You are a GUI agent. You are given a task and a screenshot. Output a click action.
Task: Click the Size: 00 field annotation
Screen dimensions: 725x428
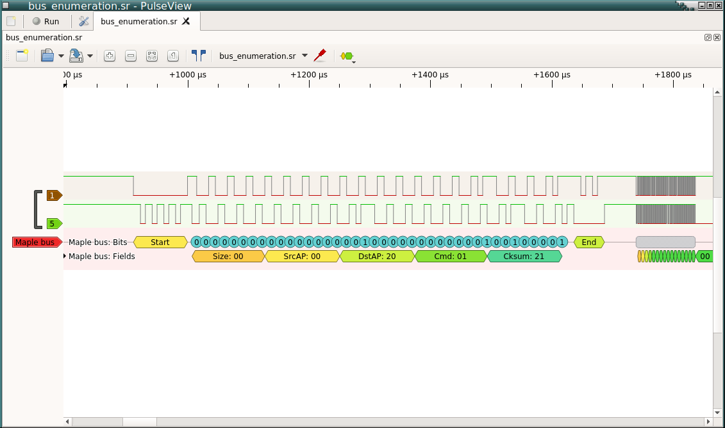(228, 257)
